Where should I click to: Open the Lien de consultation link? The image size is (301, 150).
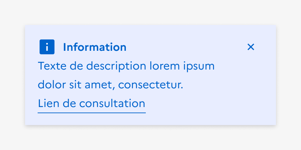(92, 104)
